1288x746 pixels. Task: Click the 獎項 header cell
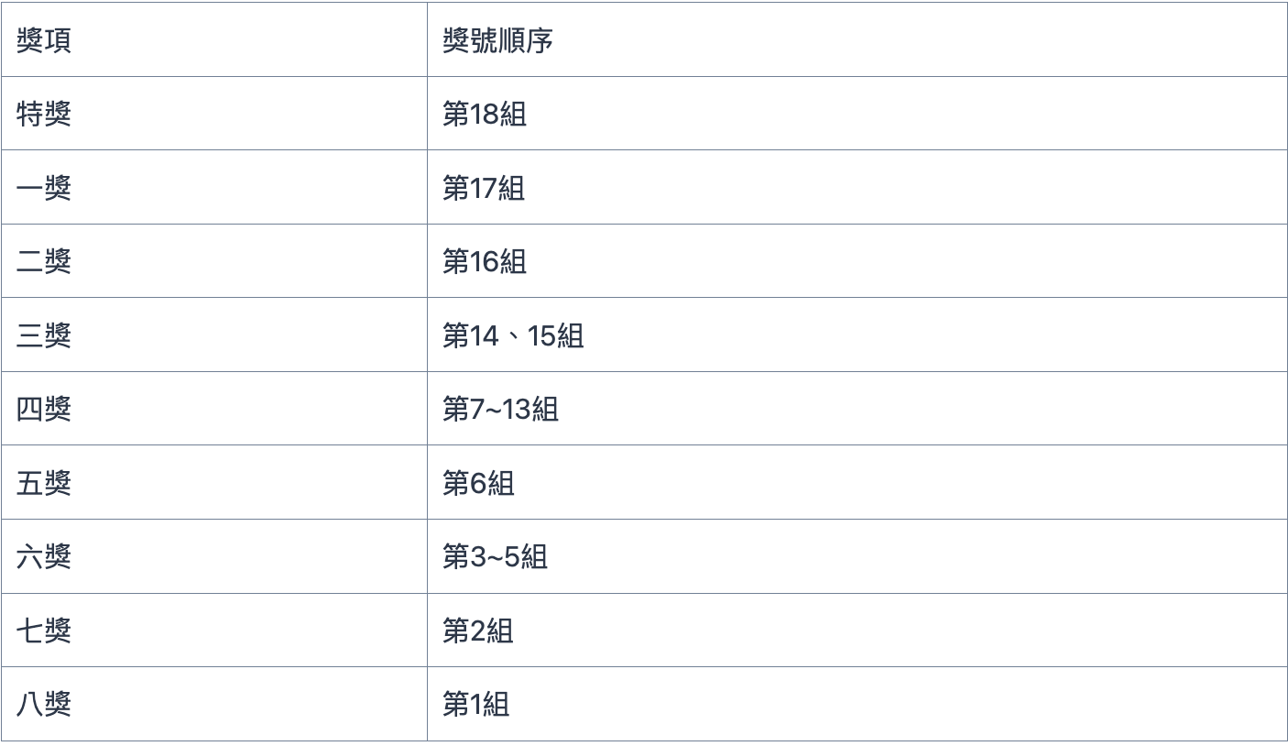point(213,39)
